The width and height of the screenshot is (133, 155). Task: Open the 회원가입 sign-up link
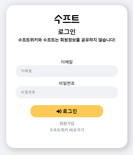(67, 123)
